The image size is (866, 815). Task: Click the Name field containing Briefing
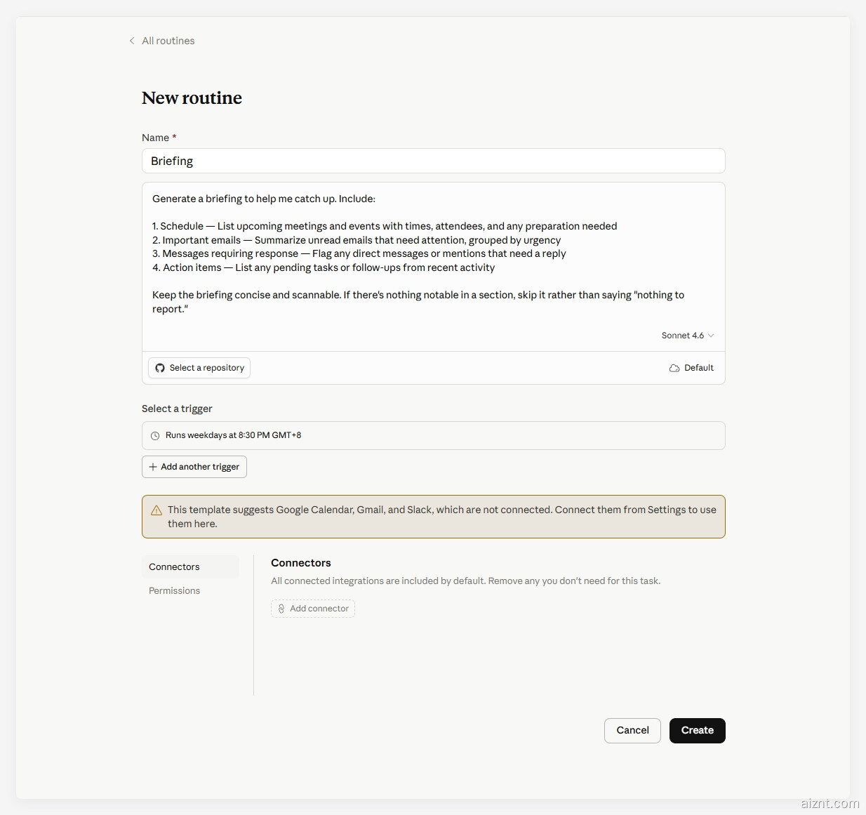(x=433, y=161)
